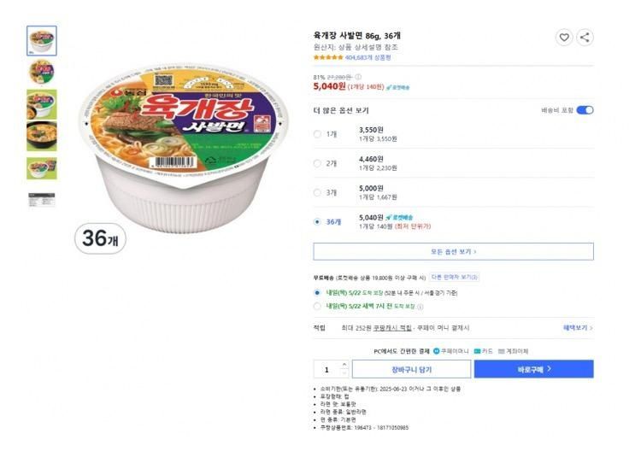The height and width of the screenshot is (463, 641).
Task: Expand 모든 옵션 보기
Action: (x=453, y=252)
